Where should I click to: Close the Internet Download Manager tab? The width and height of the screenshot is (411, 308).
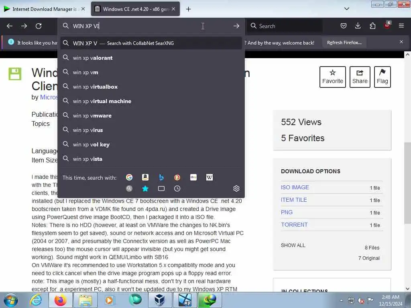[83, 9]
